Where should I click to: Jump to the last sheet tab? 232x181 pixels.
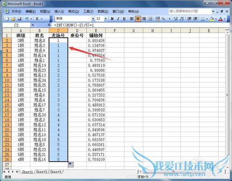[x=17, y=172]
